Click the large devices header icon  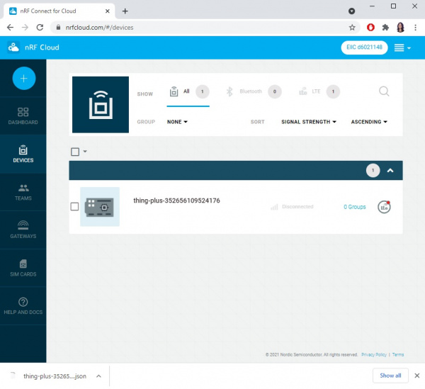tap(101, 105)
